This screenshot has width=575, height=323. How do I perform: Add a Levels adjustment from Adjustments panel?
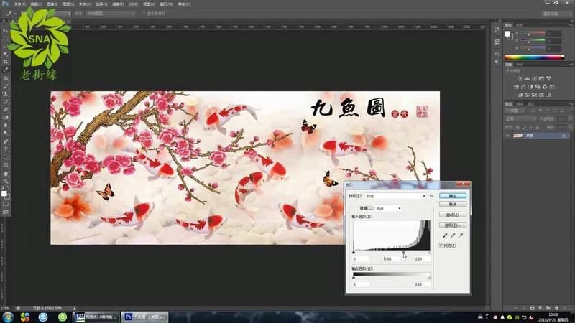click(x=527, y=78)
